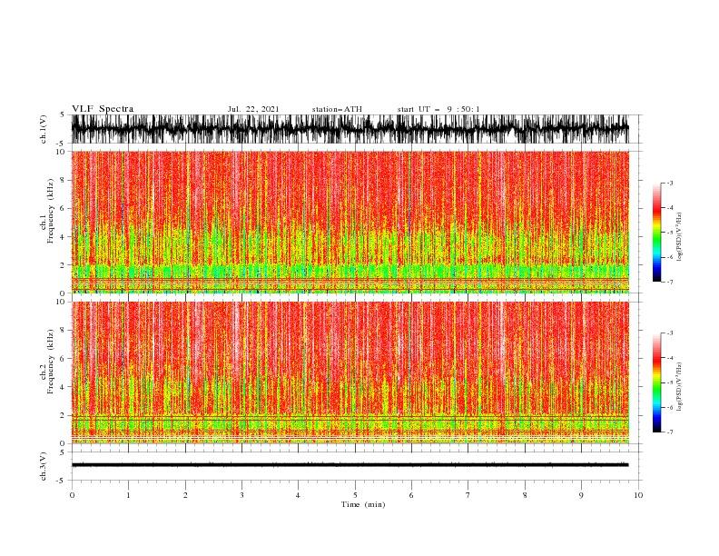Click the 'Time (min)' axis label
The width and height of the screenshot is (719, 556).
(363, 504)
